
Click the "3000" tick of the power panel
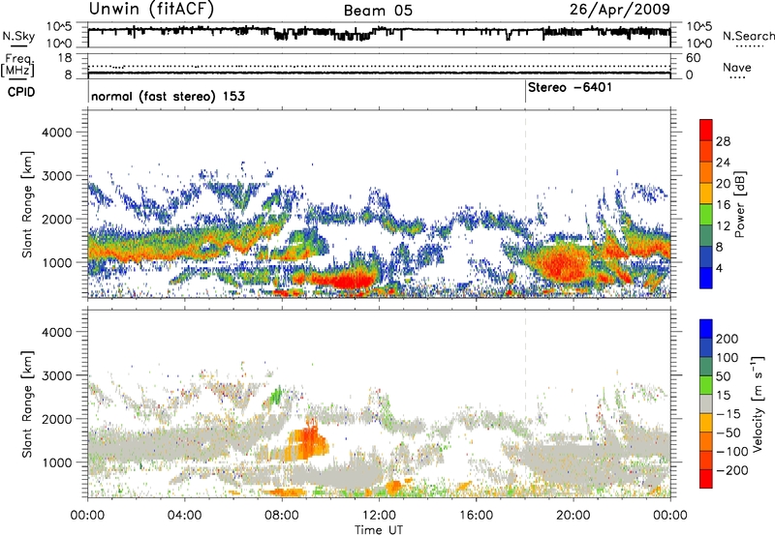coord(57,176)
